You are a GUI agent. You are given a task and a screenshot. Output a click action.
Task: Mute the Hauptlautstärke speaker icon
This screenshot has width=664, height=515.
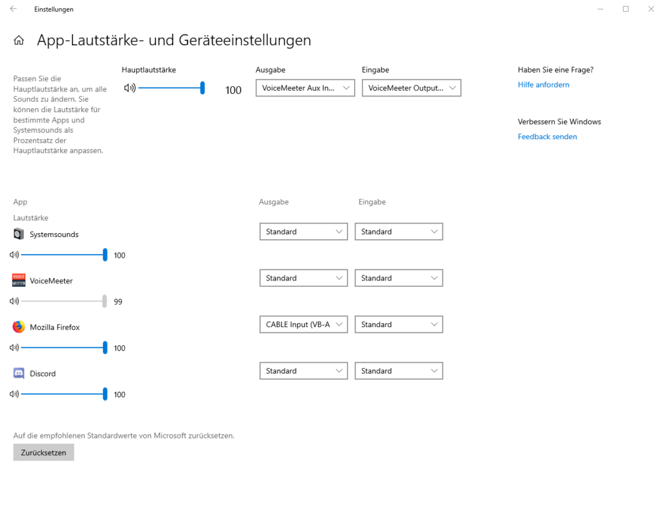click(130, 88)
